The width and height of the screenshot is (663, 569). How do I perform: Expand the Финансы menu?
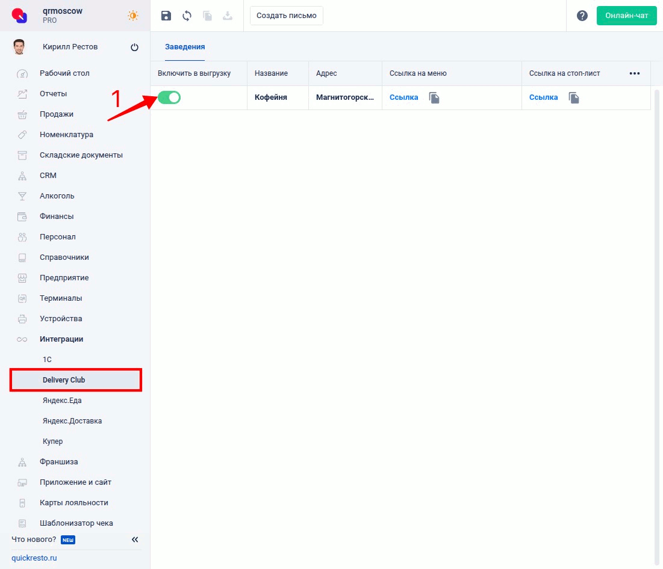(x=57, y=217)
